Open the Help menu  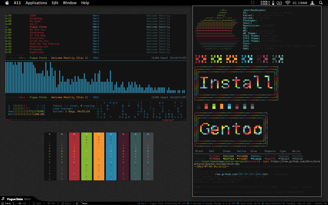pos(85,3)
